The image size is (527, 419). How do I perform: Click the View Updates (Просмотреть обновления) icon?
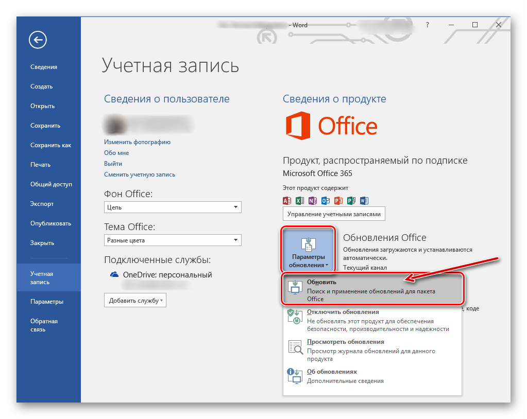[295, 347]
